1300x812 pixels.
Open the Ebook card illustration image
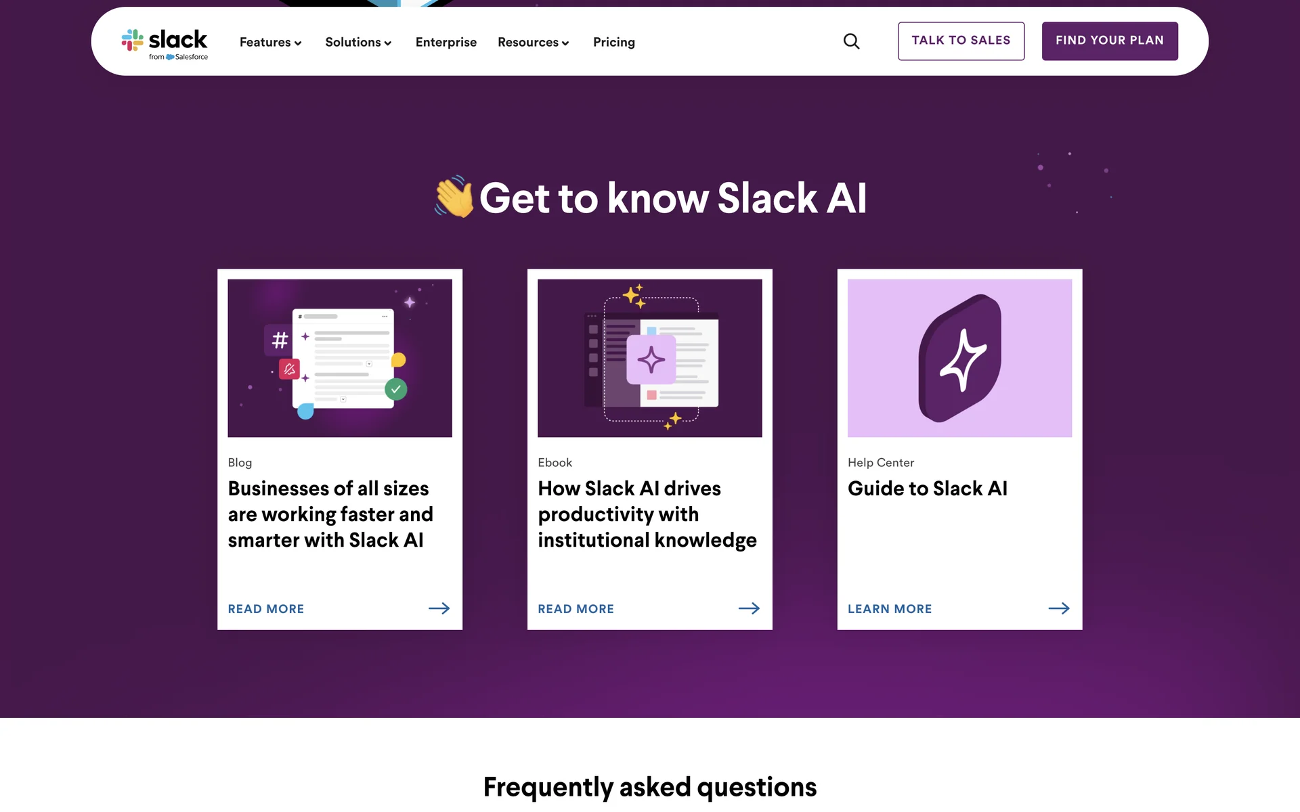pos(649,358)
